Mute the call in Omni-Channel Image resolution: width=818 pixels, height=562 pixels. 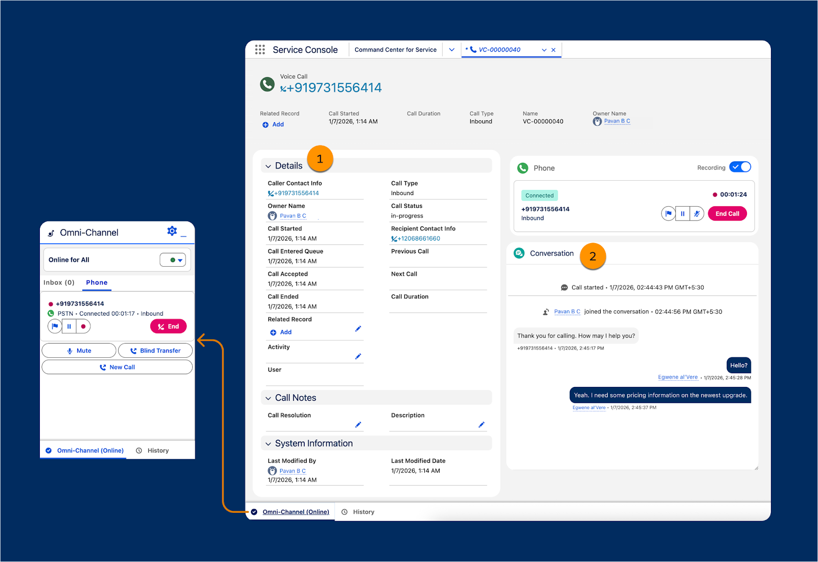79,351
